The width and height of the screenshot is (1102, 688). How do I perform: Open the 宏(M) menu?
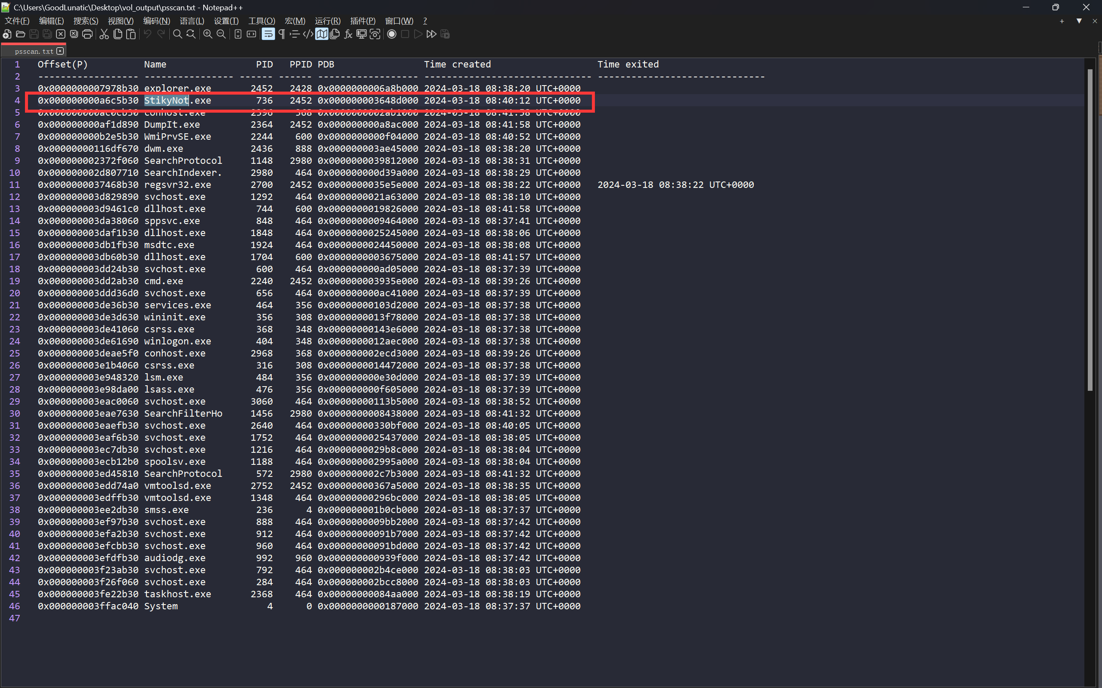click(x=295, y=21)
